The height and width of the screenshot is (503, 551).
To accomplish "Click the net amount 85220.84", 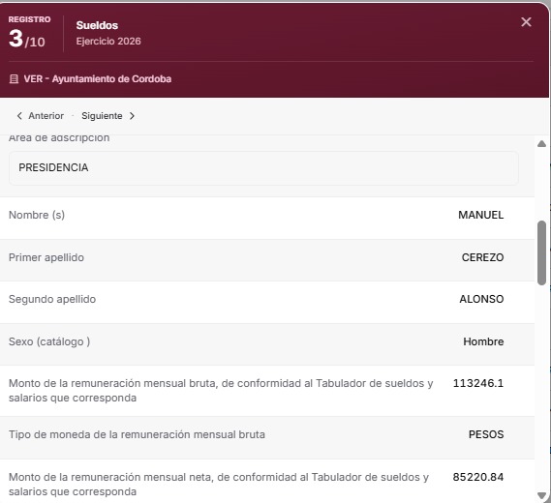I will [x=478, y=477].
